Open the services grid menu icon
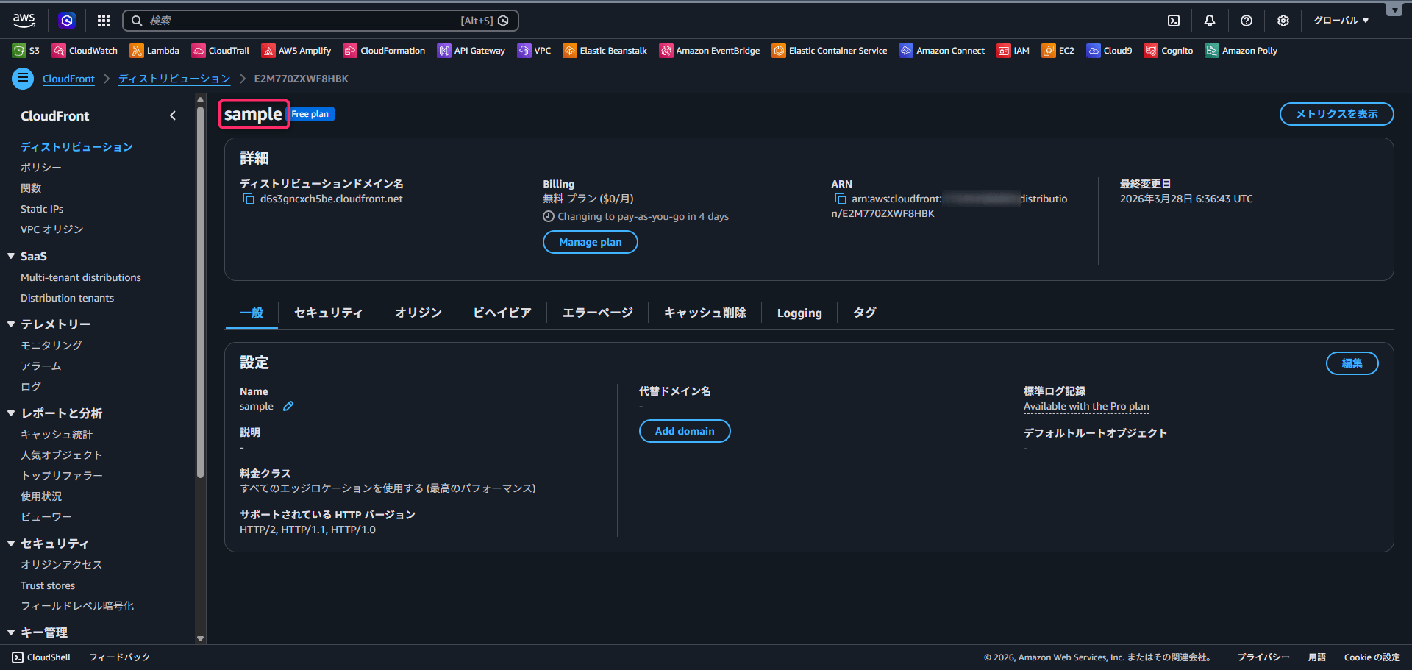This screenshot has height=670, width=1412. coord(104,21)
